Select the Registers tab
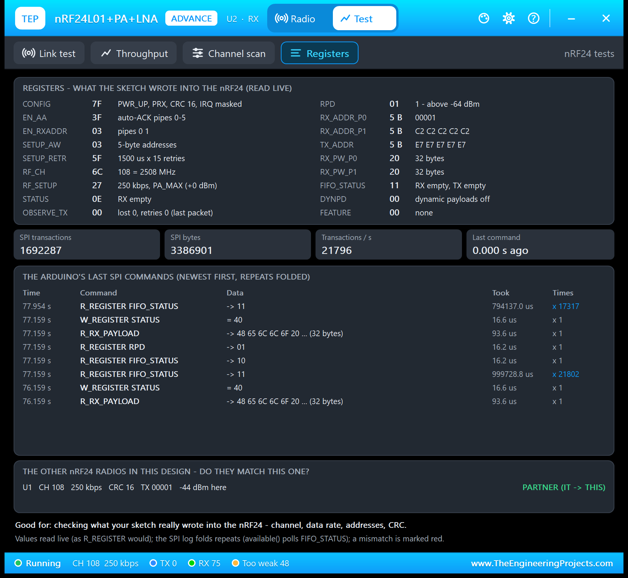Viewport: 628px width, 578px height. coord(320,53)
